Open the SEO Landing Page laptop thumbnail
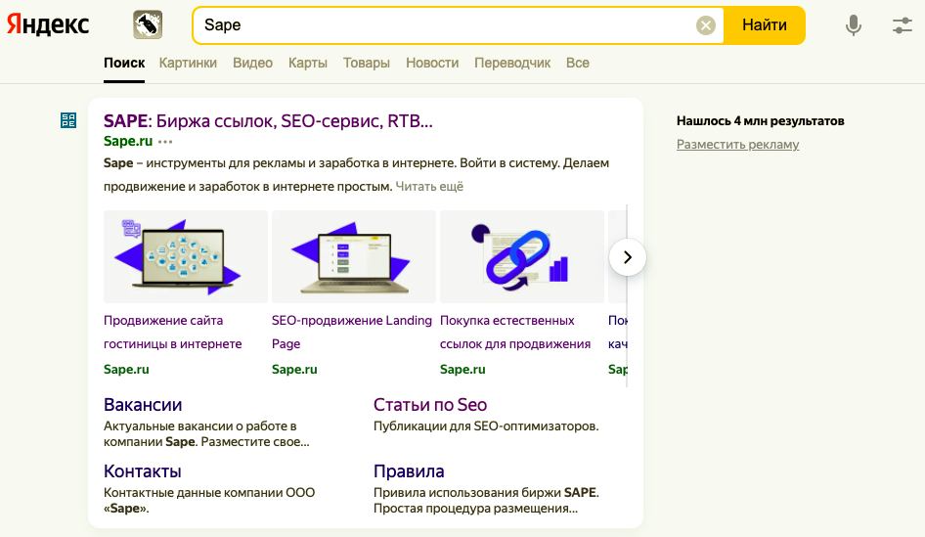This screenshot has width=925, height=537. tap(354, 256)
